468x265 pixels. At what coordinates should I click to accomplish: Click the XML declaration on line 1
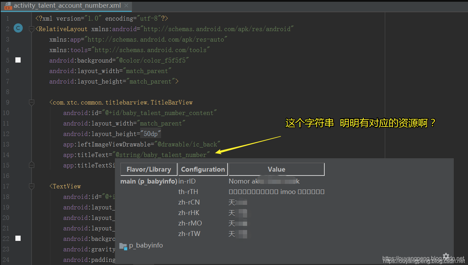click(x=102, y=18)
